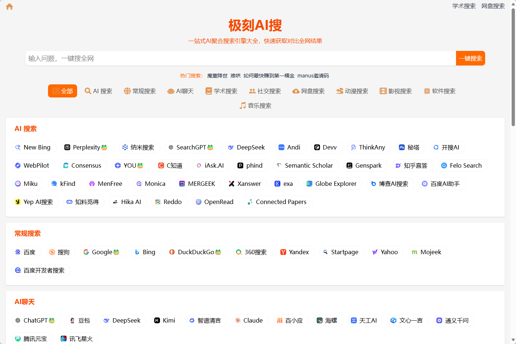The image size is (516, 344).
Task: Open 百度开发者搜索 chip
Action: coord(40,270)
